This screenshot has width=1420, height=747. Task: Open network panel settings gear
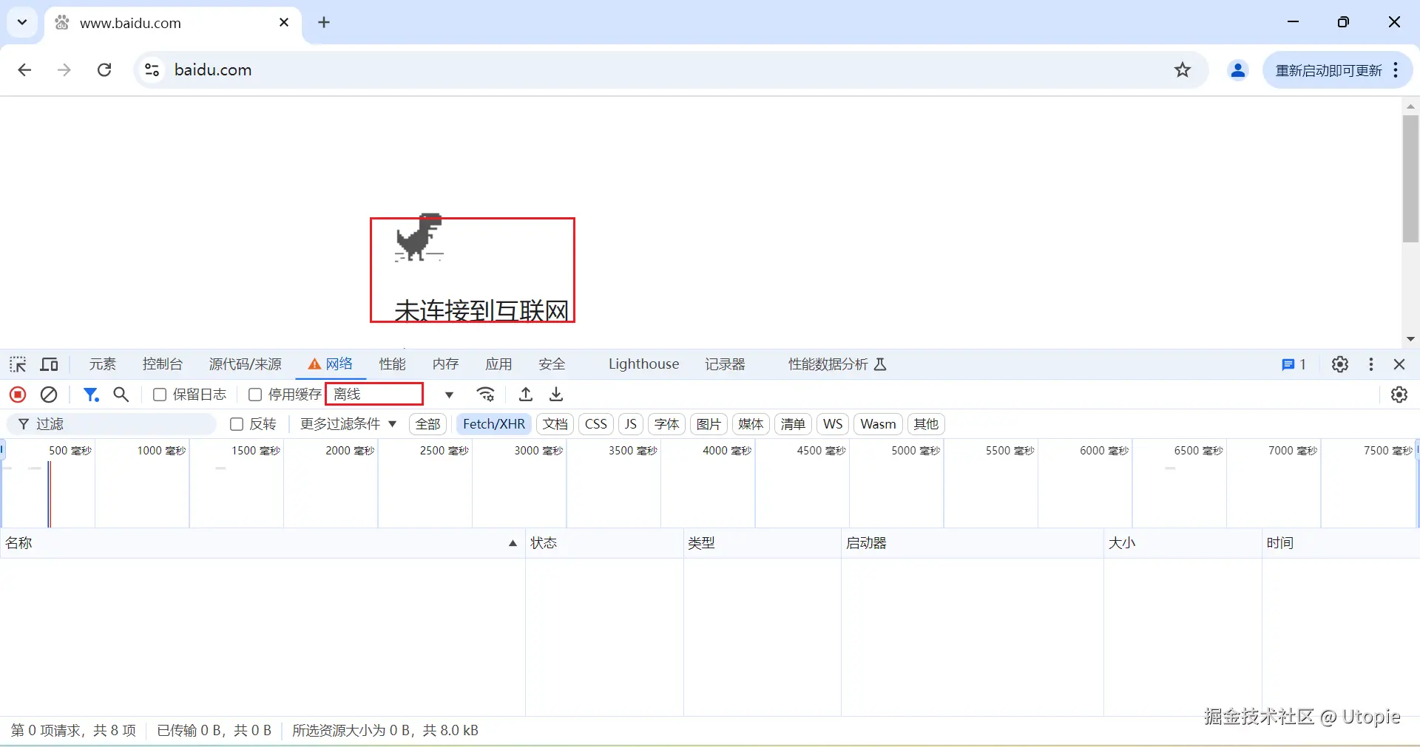point(1399,395)
